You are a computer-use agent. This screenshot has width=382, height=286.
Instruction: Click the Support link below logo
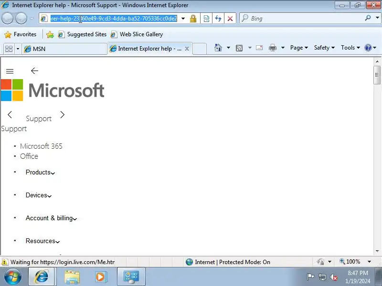(14, 129)
